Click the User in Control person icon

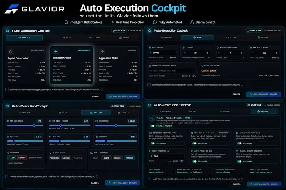coord(192,22)
